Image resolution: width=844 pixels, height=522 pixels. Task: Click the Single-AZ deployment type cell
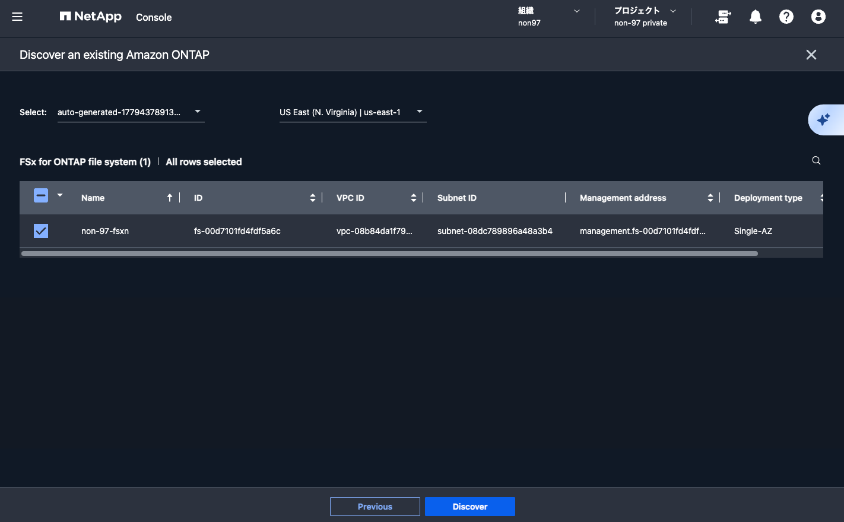753,231
